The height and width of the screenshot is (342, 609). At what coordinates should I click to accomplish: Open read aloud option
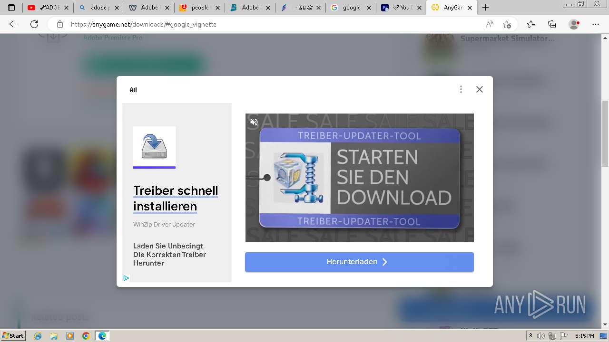click(x=490, y=24)
